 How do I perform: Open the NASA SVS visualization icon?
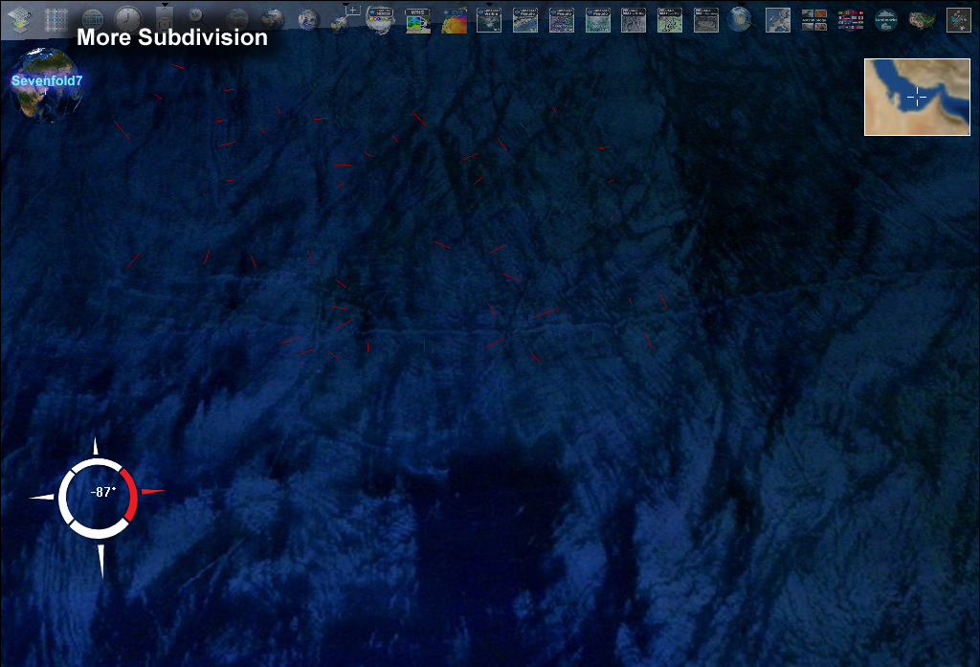[454, 20]
